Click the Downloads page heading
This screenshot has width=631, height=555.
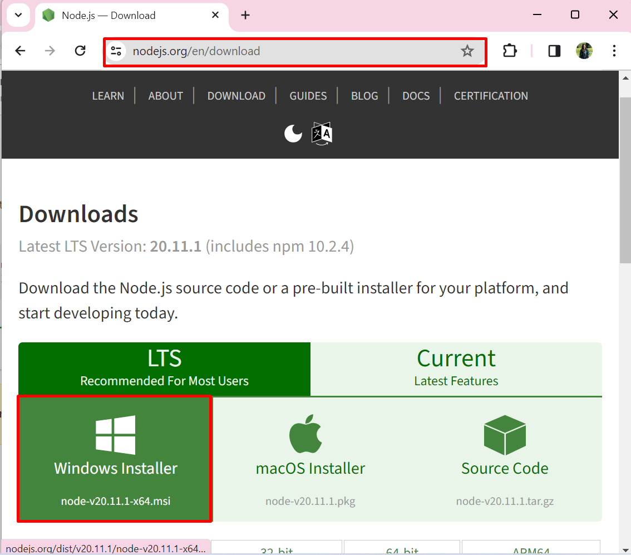point(78,214)
